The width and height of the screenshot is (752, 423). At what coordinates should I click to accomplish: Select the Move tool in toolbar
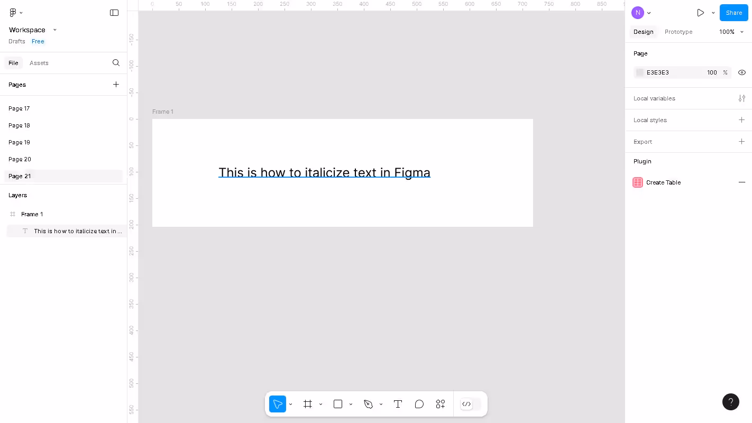278,404
